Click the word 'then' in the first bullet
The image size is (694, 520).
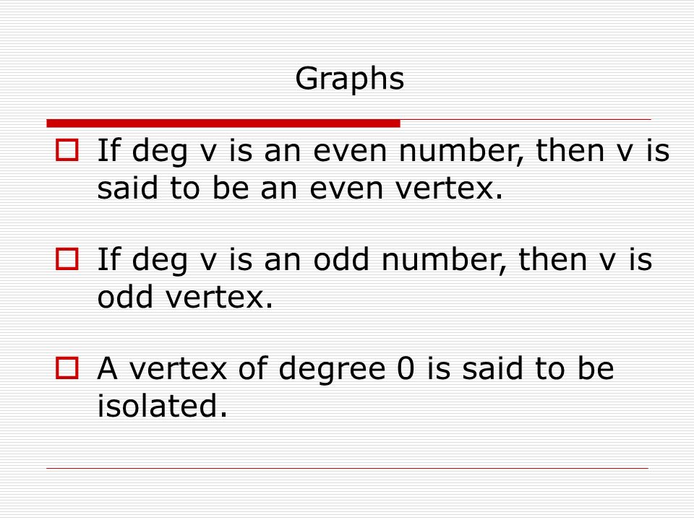(x=570, y=150)
